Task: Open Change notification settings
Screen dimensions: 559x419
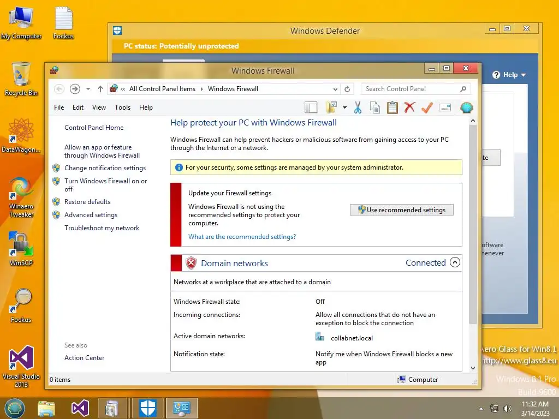Action: click(x=105, y=168)
